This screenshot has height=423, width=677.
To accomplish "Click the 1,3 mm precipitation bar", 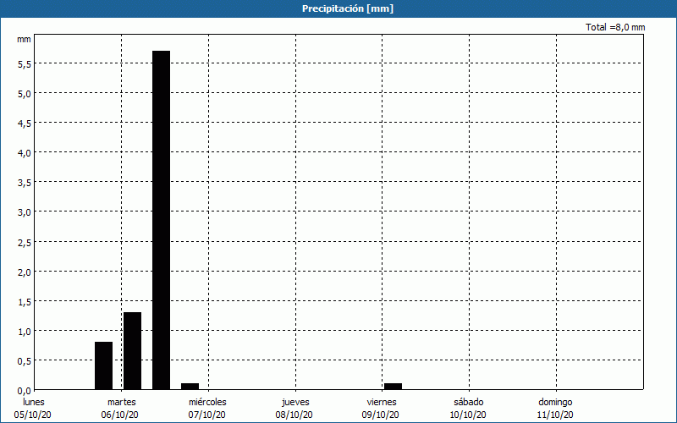I will tap(133, 351).
